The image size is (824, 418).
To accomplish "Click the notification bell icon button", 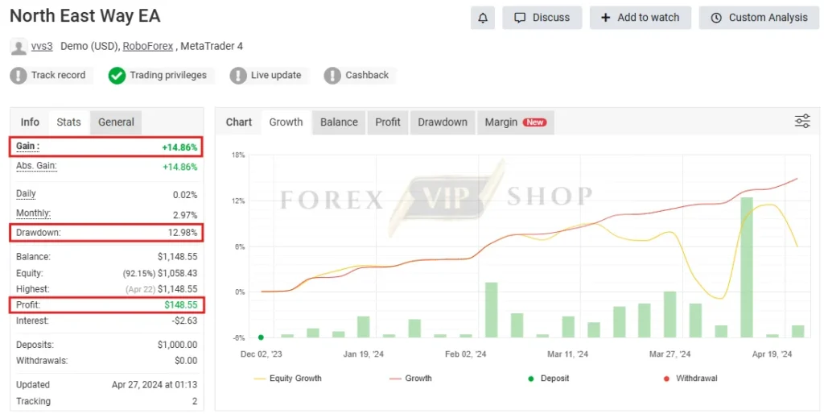I will [483, 18].
